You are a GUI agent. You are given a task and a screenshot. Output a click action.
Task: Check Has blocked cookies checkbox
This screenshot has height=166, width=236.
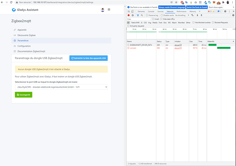click(x=193, y=23)
